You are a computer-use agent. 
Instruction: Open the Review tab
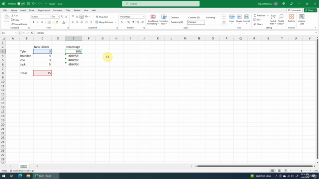click(x=77, y=10)
